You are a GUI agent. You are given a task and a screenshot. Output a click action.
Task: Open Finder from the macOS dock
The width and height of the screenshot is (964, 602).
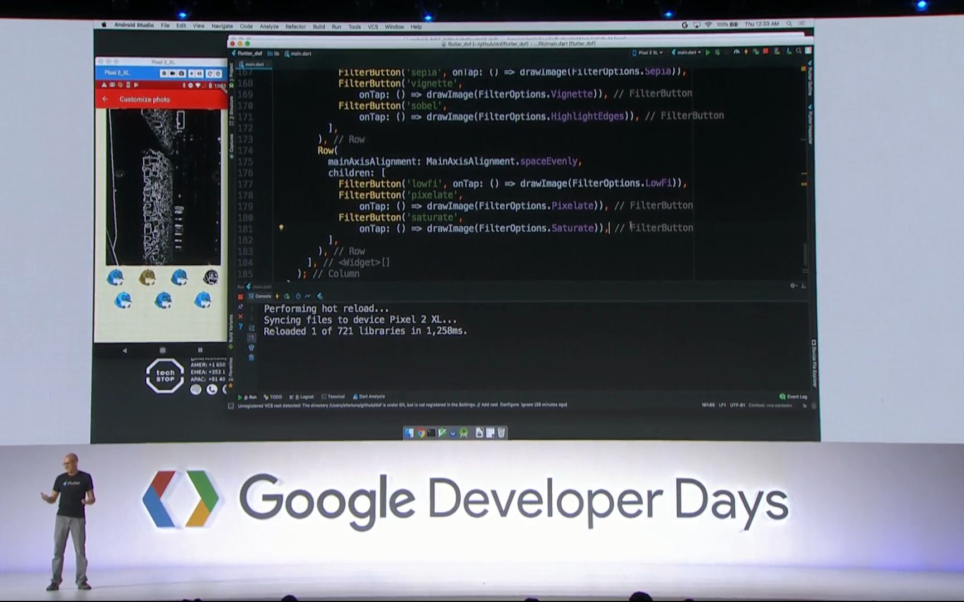(x=409, y=433)
